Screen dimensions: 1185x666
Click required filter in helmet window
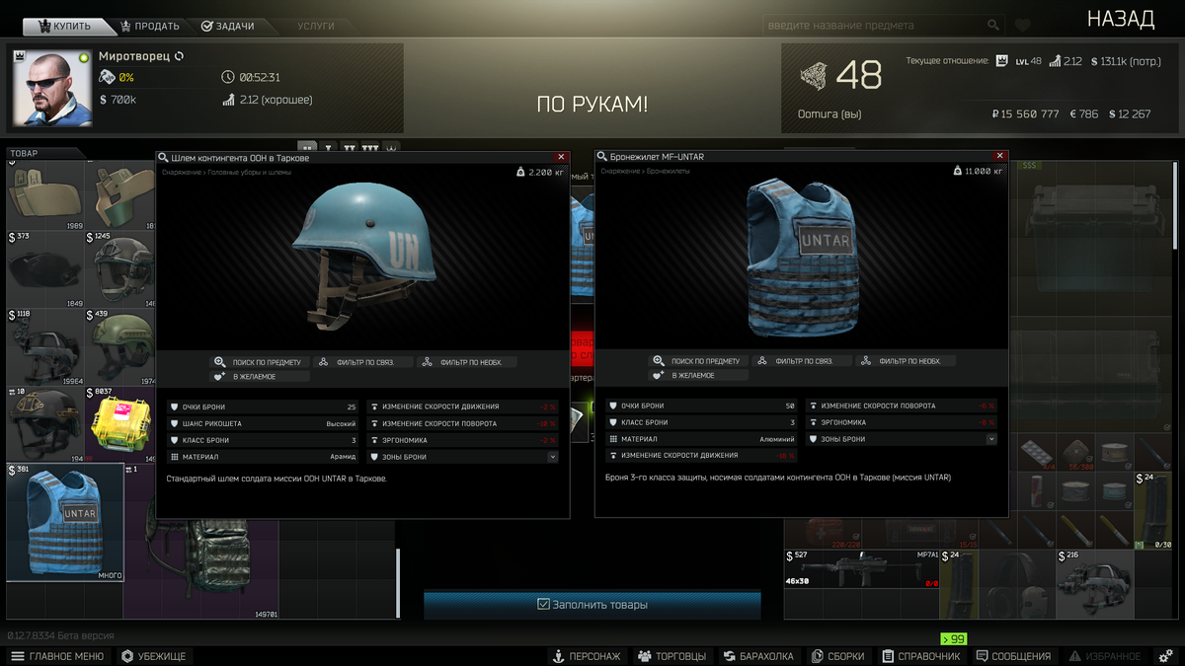466,362
